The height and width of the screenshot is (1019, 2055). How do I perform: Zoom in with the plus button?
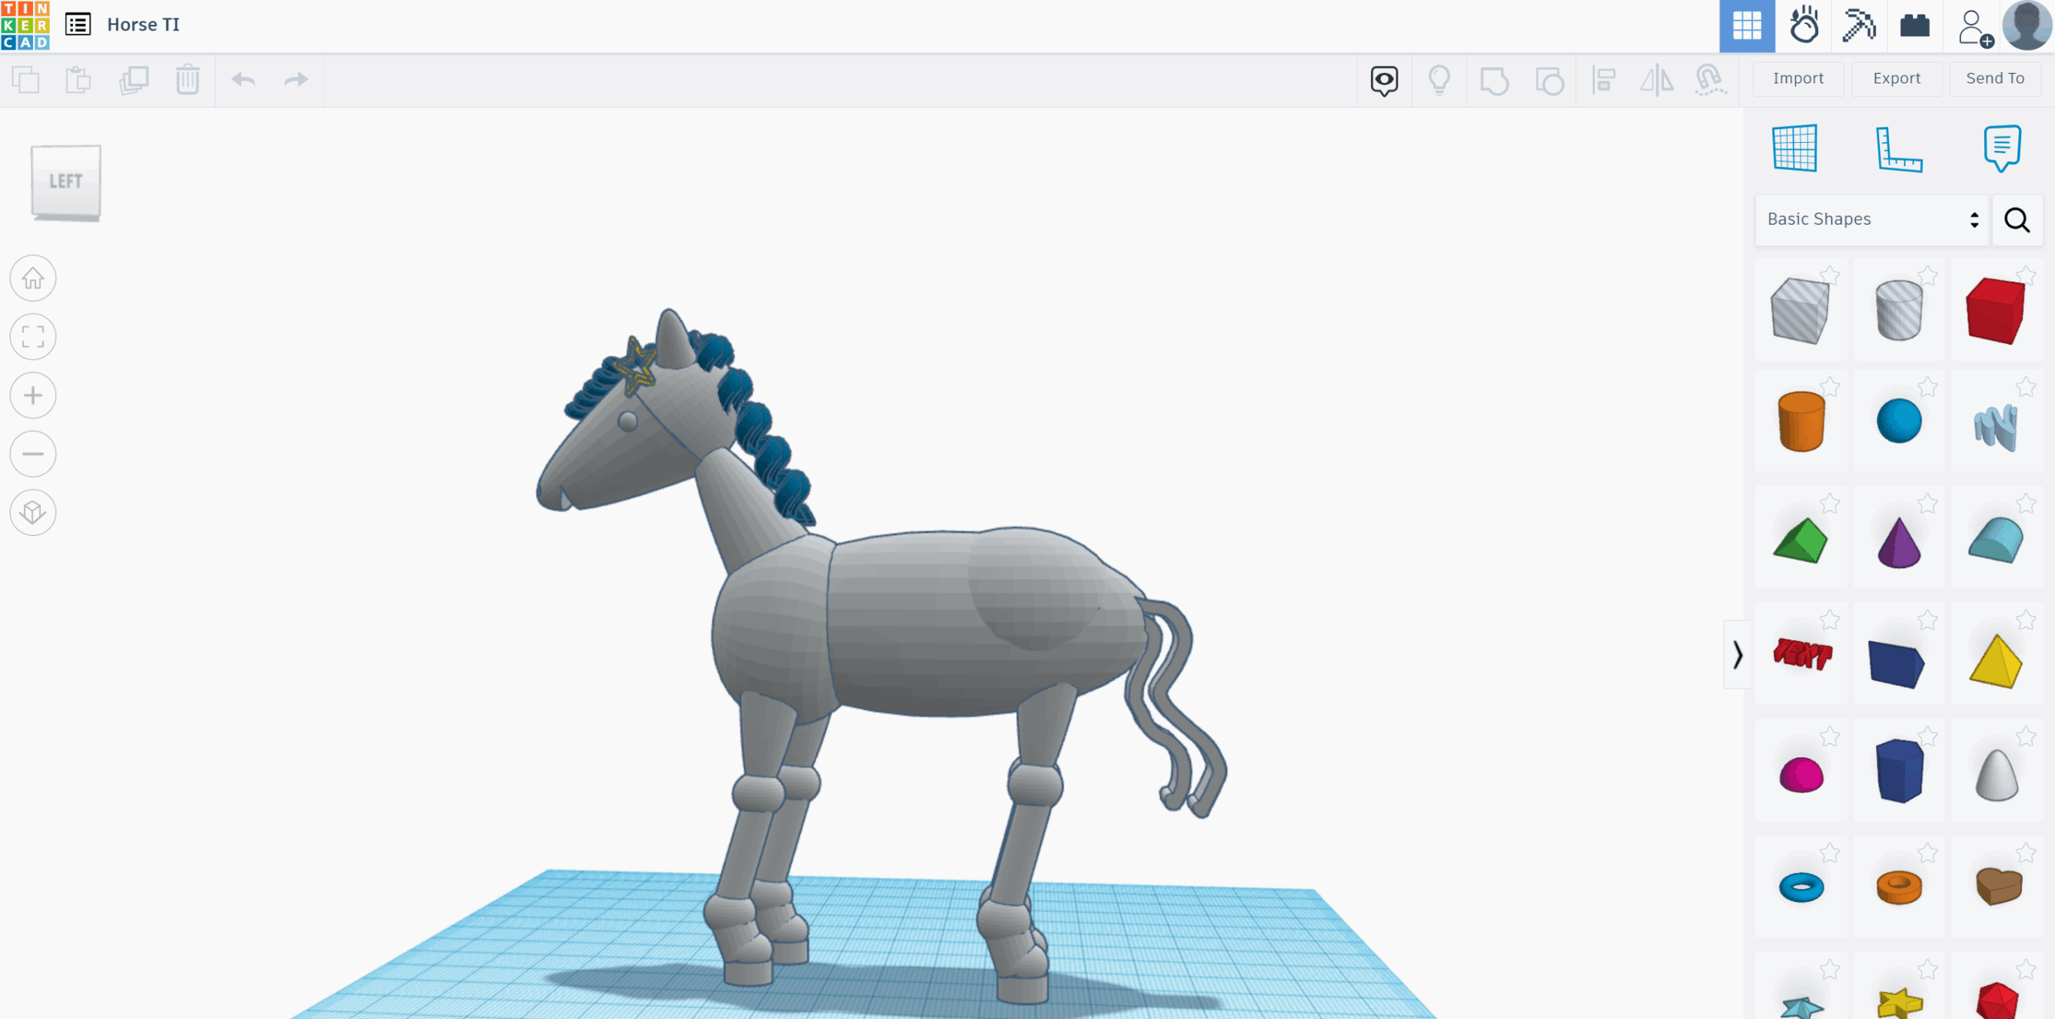[x=33, y=396]
